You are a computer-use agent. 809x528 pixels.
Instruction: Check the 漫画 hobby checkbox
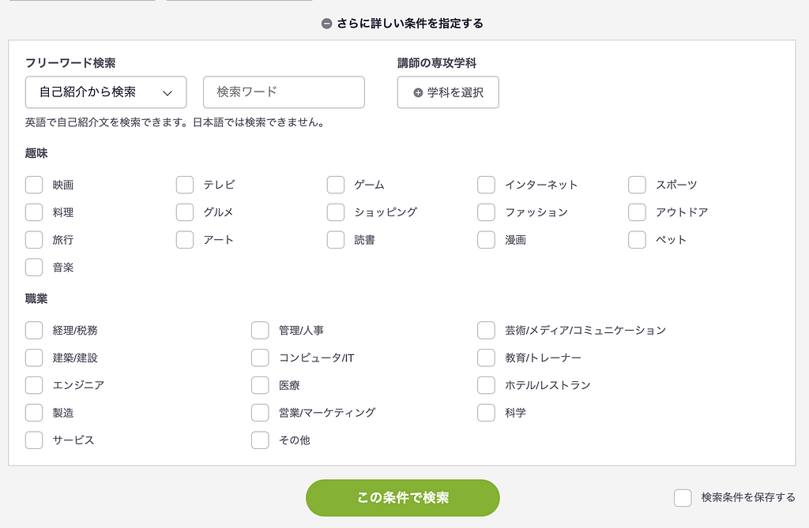pos(487,240)
